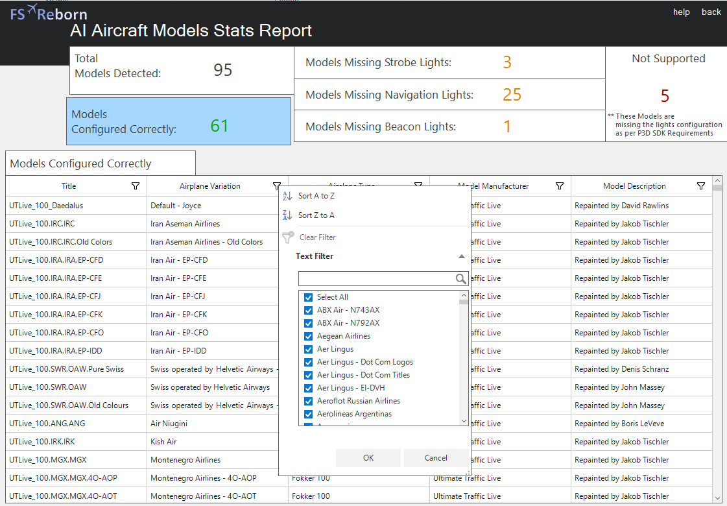
Task: Uncheck the Aeroflot Russian Airlines checkbox
Action: [309, 401]
